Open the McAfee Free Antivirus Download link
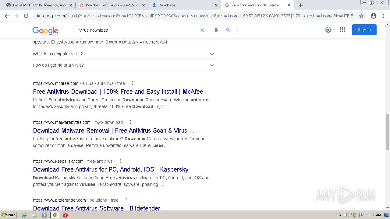Image resolution: width=390 pixels, height=219 pixels. click(118, 92)
